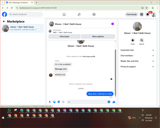Mute the conversation bell icon
Viewport: 160px width, 128px height.
click(133, 40)
